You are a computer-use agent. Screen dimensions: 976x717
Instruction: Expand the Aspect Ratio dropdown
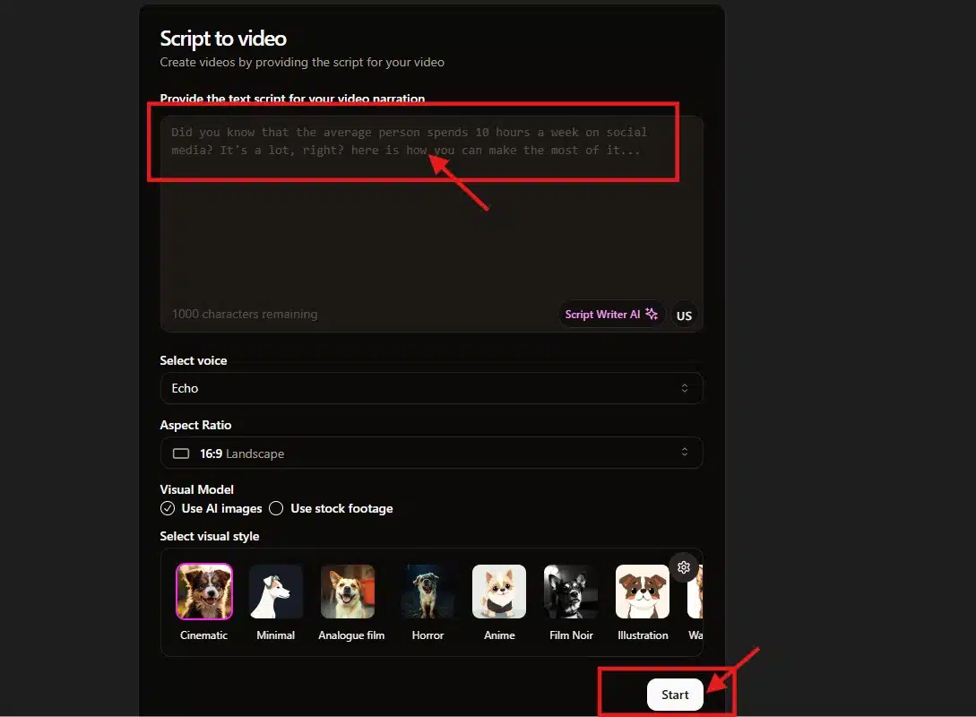click(x=431, y=454)
